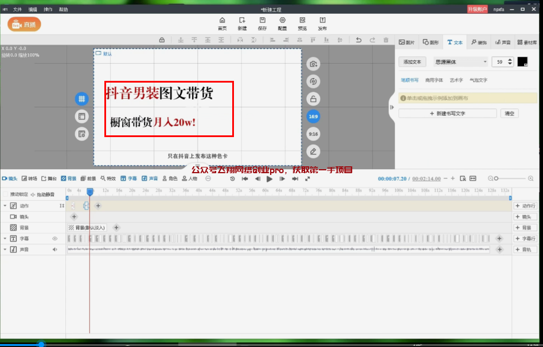Click the camera snapshot icon beside canvas
543x347 pixels.
point(313,64)
